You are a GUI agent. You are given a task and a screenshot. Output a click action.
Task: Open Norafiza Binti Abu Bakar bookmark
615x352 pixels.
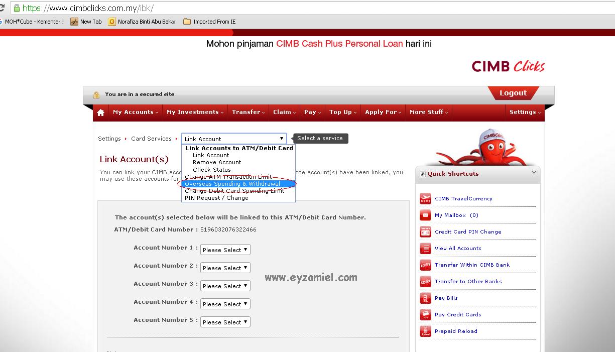(x=142, y=22)
